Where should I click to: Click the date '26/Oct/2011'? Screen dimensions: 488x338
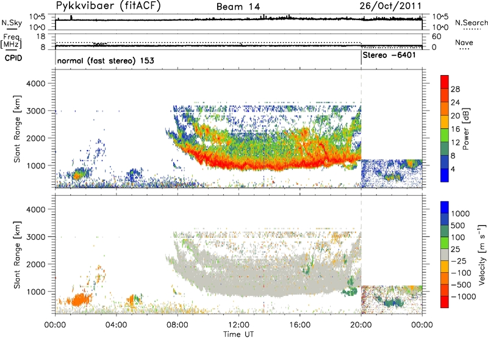click(390, 6)
